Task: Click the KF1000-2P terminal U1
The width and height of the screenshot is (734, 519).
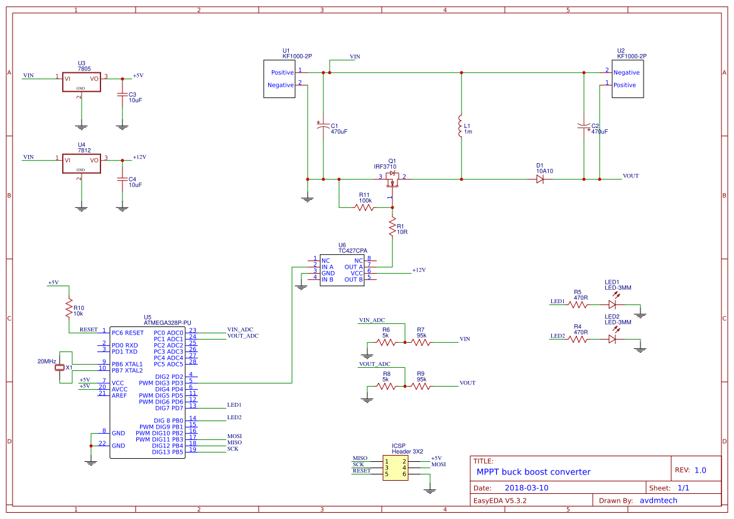Action: tap(279, 78)
